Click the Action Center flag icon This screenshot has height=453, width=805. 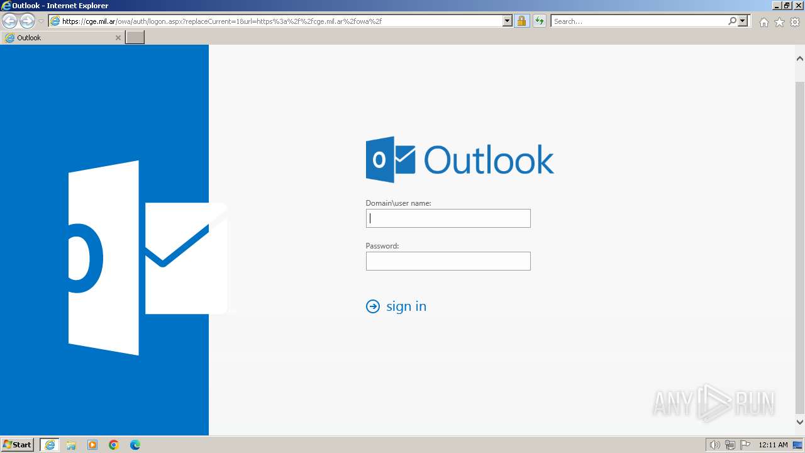[x=745, y=445]
